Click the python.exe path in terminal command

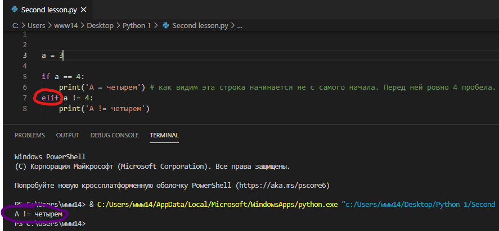point(217,205)
